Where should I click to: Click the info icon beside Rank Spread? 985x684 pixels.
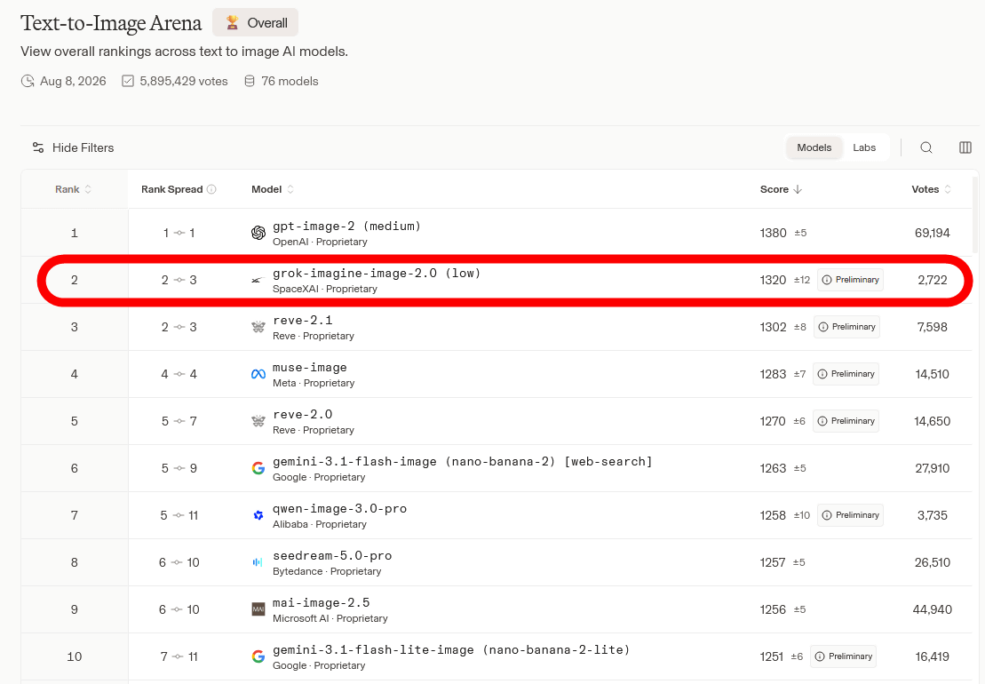coord(211,189)
